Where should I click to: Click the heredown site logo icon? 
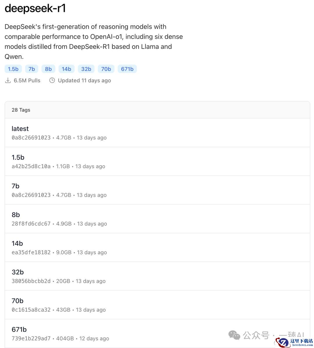pyautogui.click(x=283, y=342)
